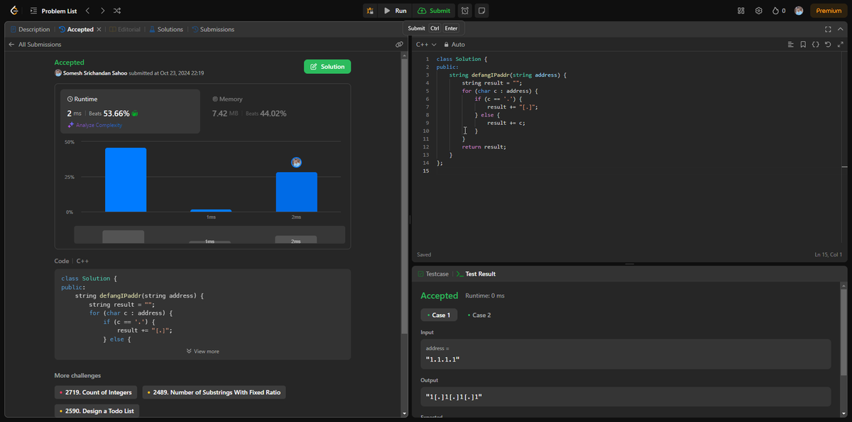The height and width of the screenshot is (422, 852).
Task: Open the Solutions tab
Action: coord(165,29)
